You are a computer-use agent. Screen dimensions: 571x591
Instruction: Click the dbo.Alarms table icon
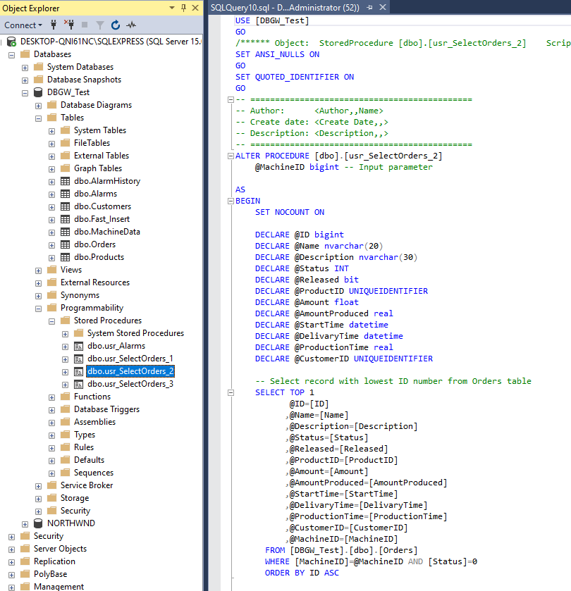coord(65,194)
